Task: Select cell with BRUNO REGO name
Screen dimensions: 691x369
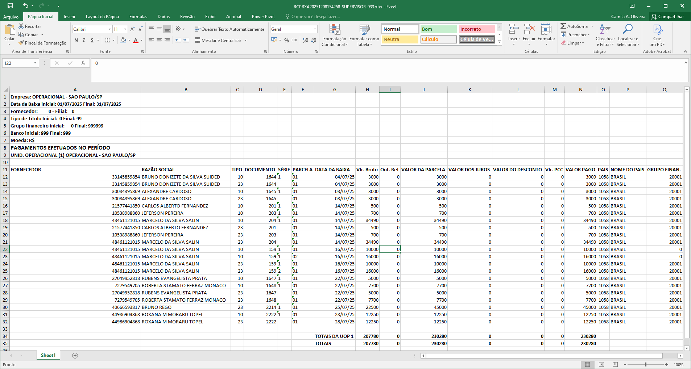Action: (157, 307)
